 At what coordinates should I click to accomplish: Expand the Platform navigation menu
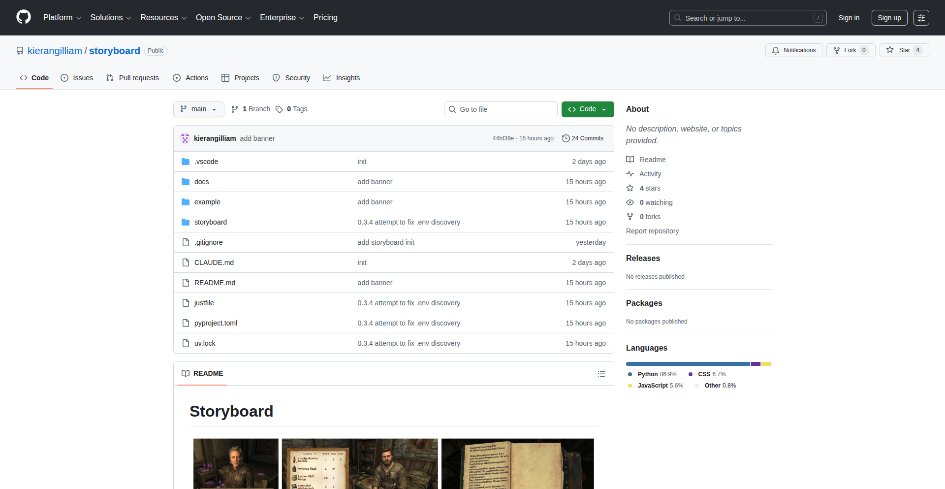tap(62, 18)
